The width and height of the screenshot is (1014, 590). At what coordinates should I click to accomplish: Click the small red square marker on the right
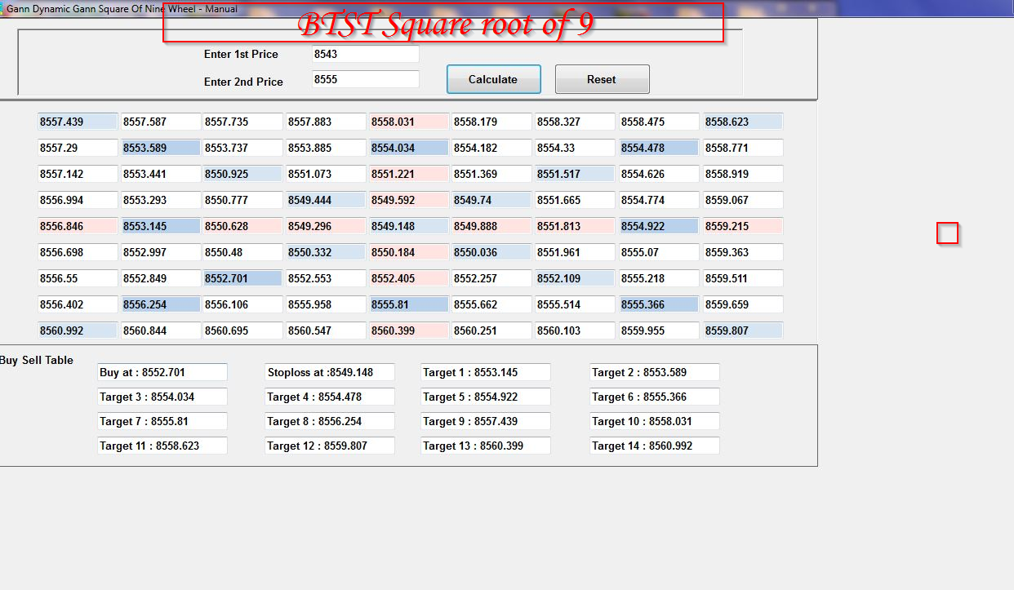pos(947,233)
